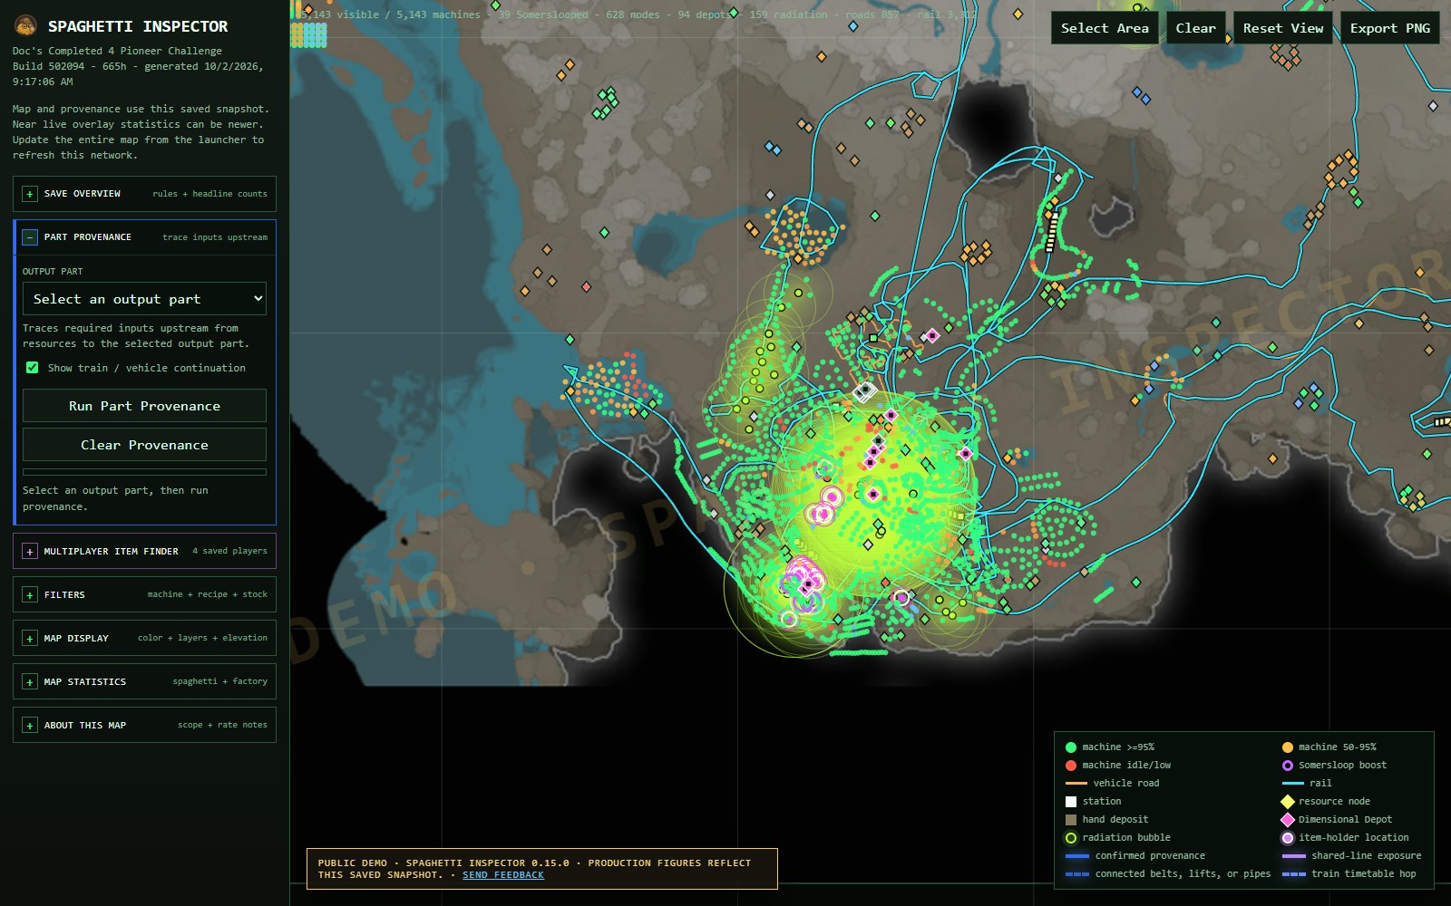The height and width of the screenshot is (906, 1451).
Task: Click the 'trace inputs upstream' text
Action: tap(215, 237)
